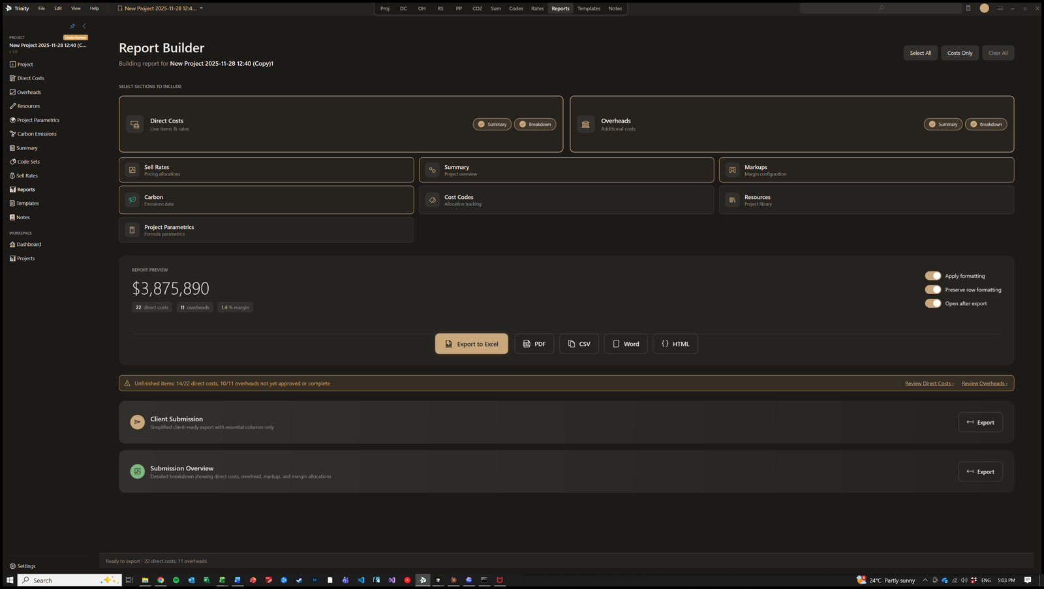Export report as HTML

coord(675,344)
